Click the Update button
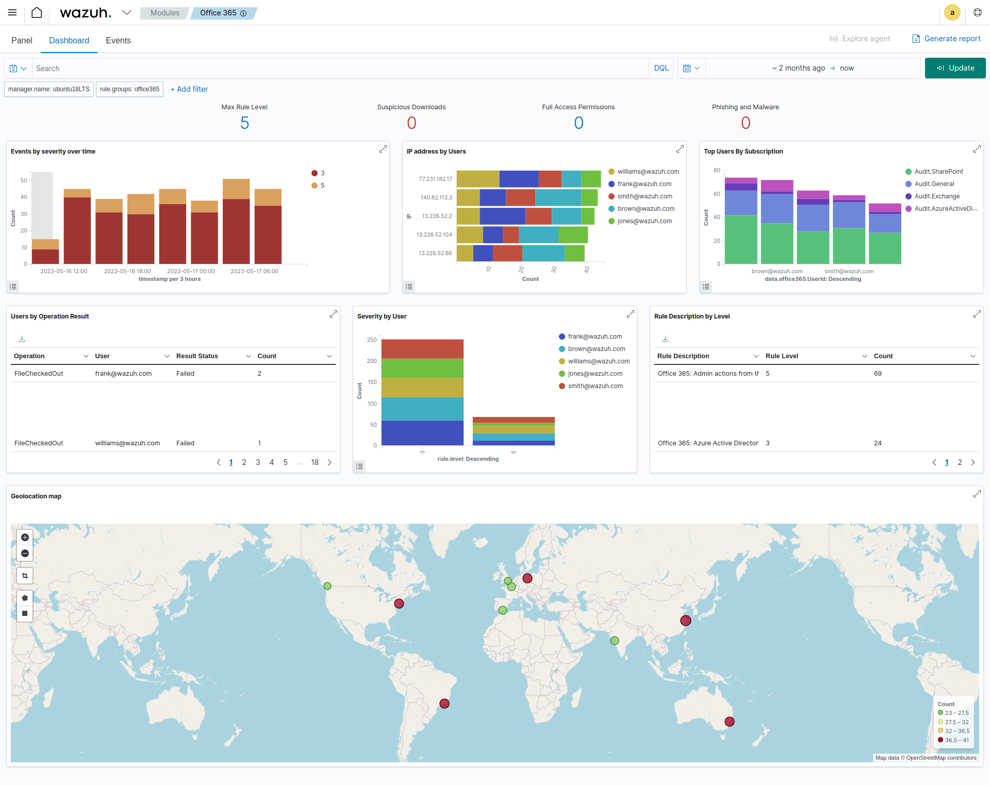The width and height of the screenshot is (990, 785). 955,68
